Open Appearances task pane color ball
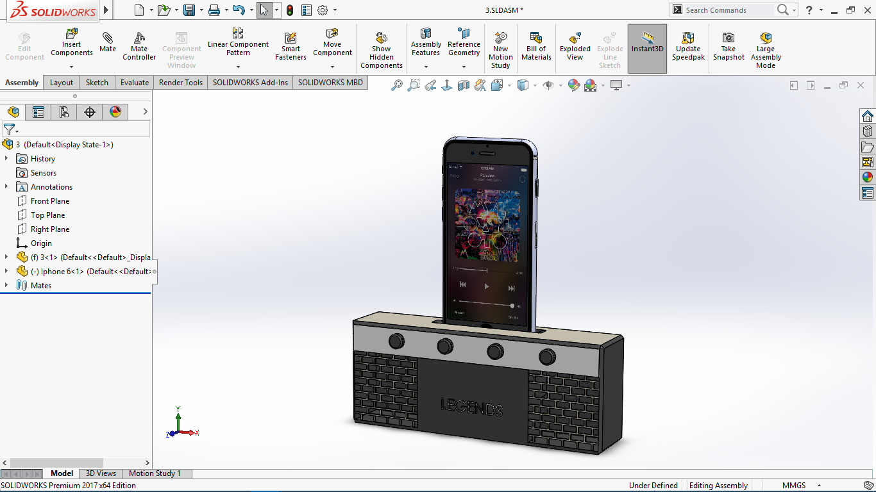The width and height of the screenshot is (876, 492). pos(868,177)
